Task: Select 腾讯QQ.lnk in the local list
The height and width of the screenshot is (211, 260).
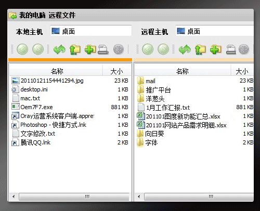Action: pyautogui.click(x=70, y=142)
